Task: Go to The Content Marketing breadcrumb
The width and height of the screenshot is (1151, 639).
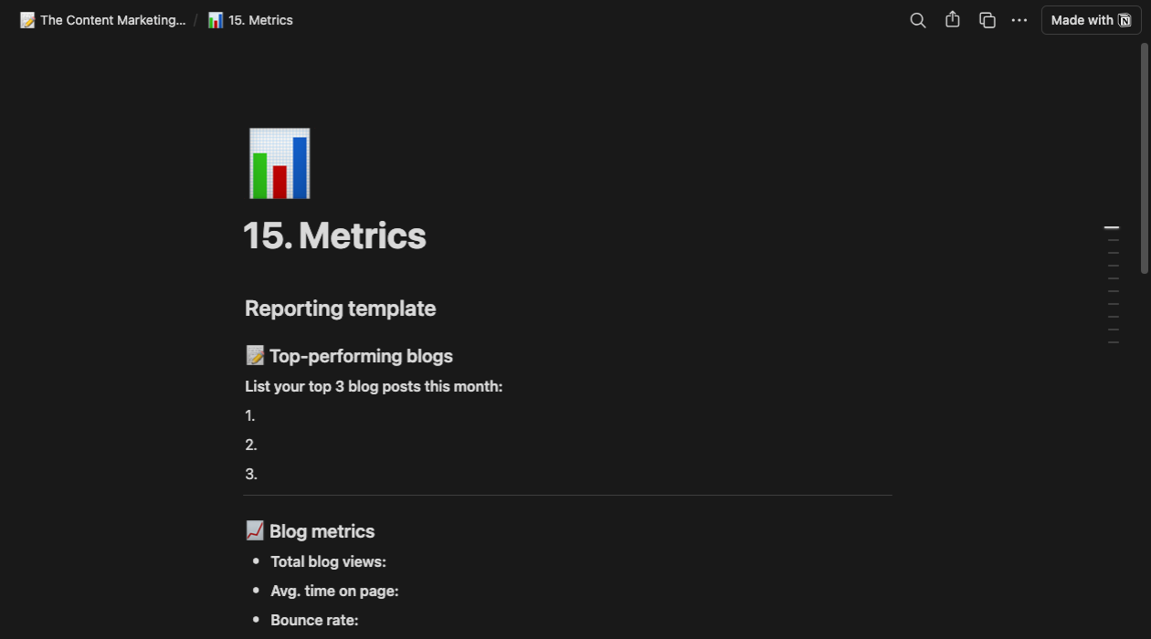Action: pos(112,20)
